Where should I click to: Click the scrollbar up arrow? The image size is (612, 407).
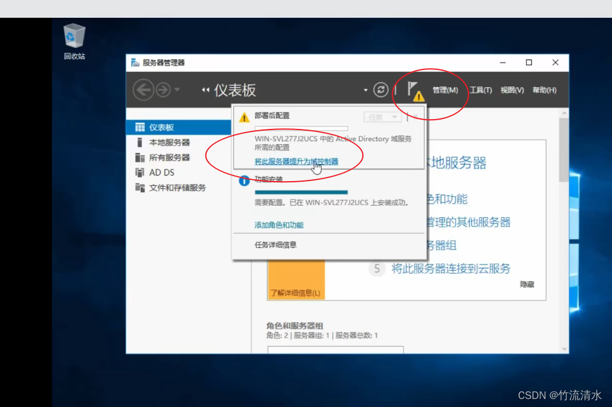tap(564, 113)
